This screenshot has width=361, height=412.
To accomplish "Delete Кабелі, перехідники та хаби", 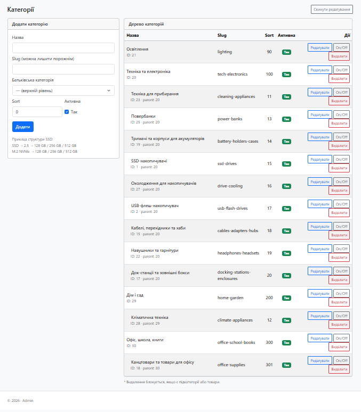I will (x=339, y=235).
